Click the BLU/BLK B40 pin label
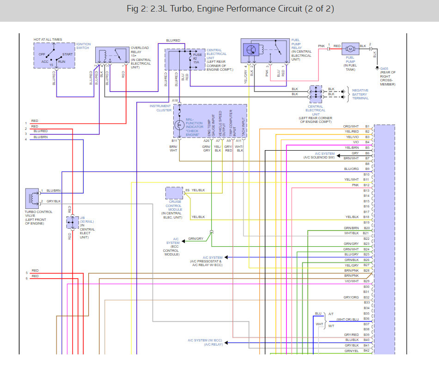 click(358, 340)
